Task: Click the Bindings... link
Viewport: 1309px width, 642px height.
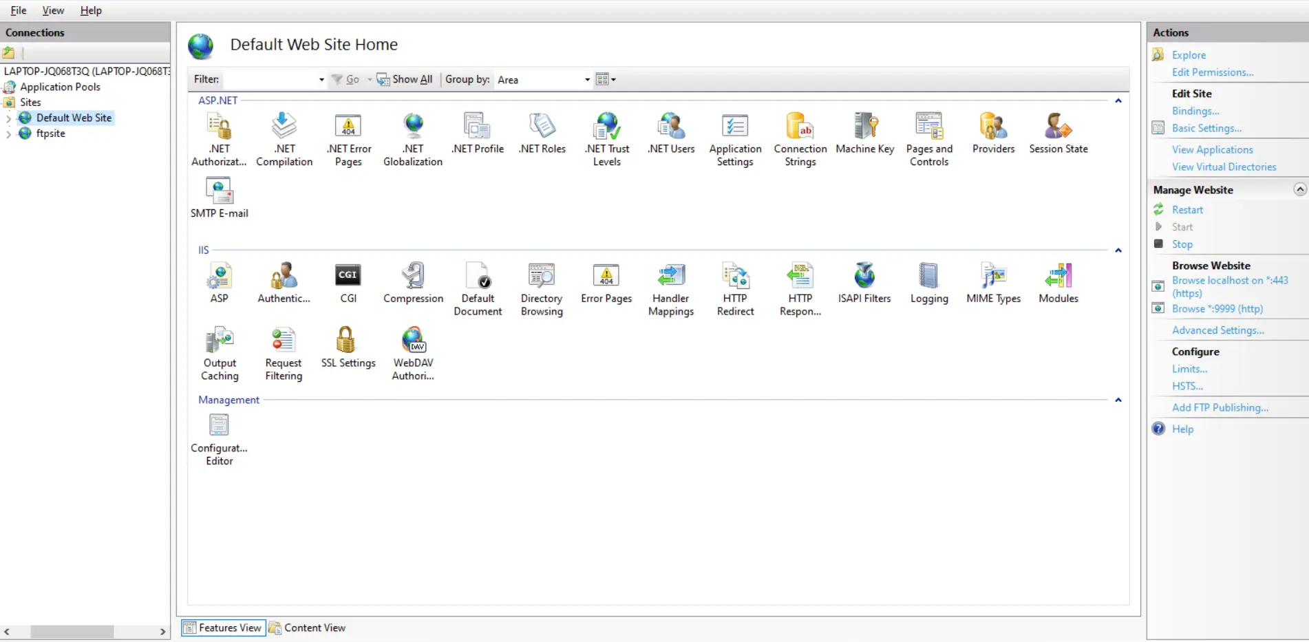Action: tap(1195, 111)
